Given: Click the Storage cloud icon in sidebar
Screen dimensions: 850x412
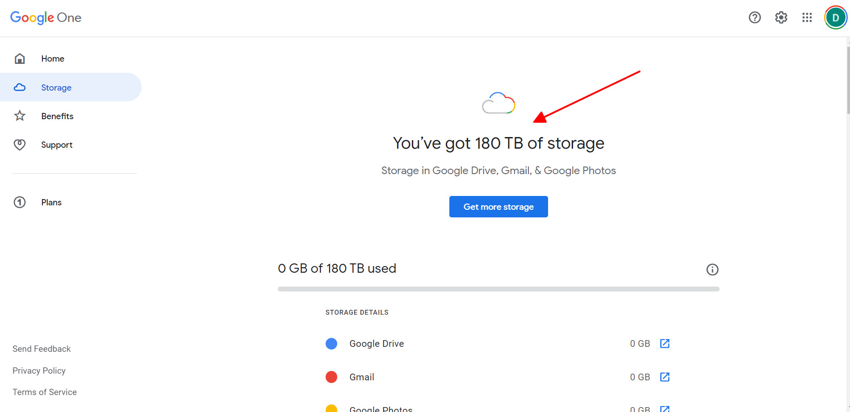Looking at the screenshot, I should pyautogui.click(x=20, y=87).
